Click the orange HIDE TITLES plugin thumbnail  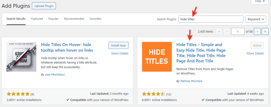tap(157, 57)
